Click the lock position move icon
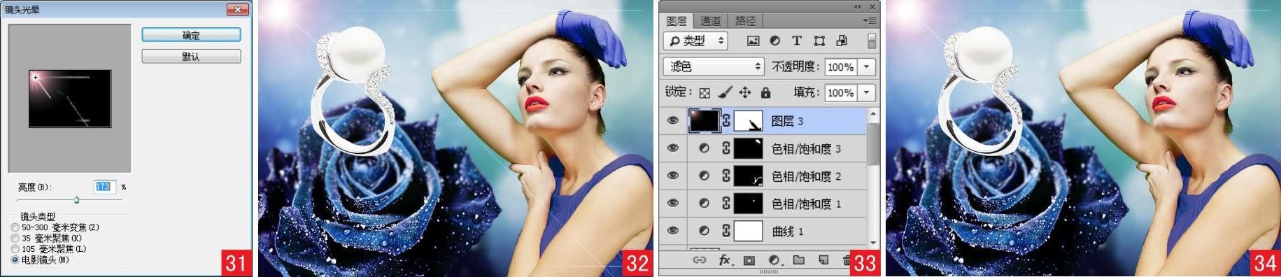This screenshot has width=1281, height=277. point(745,92)
